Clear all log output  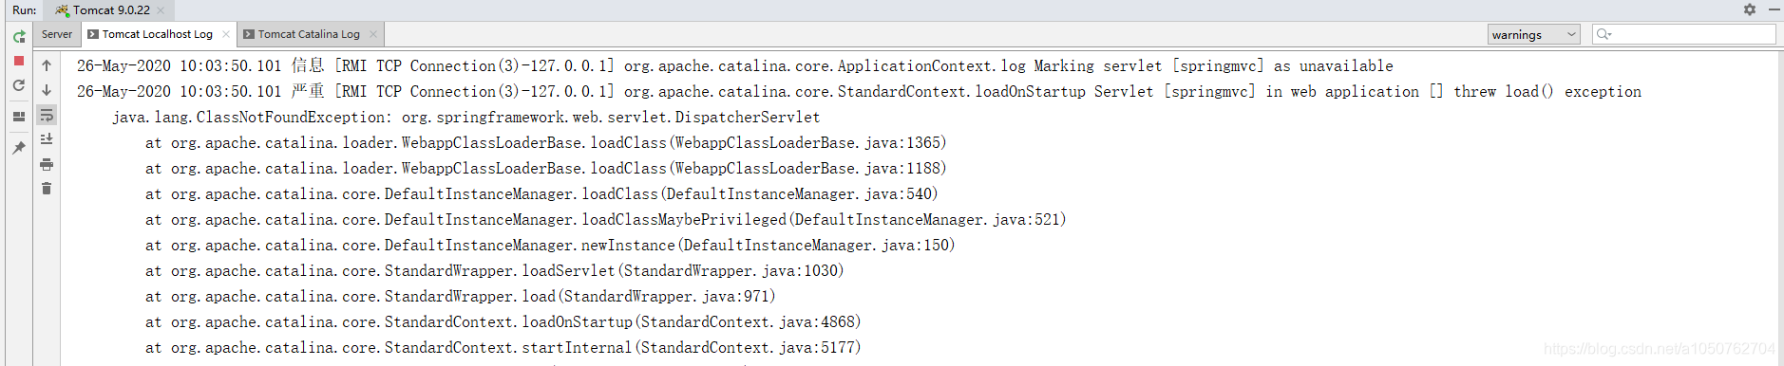pos(47,189)
